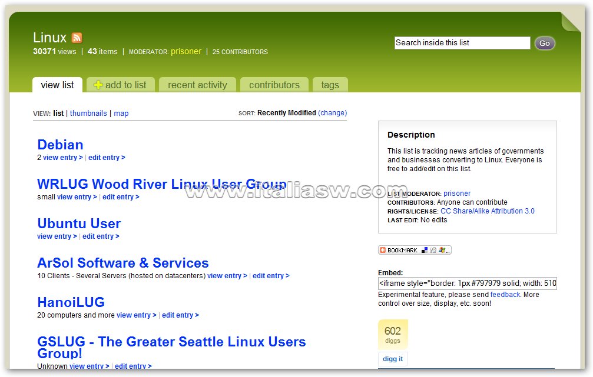593x377 pixels.
Task: Click view entry under Debian
Action: [63, 158]
